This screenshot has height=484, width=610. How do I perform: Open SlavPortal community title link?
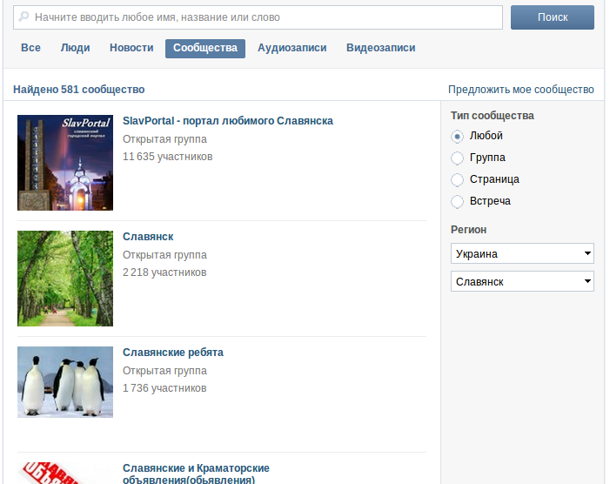coord(228,121)
